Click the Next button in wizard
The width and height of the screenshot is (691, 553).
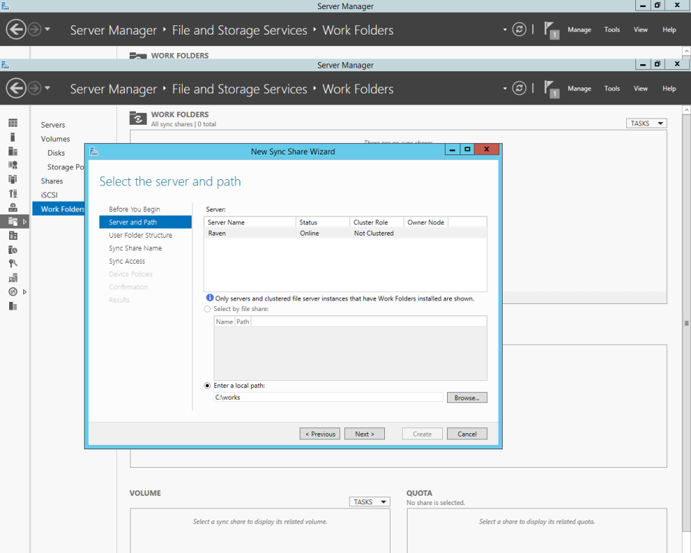pyautogui.click(x=365, y=434)
